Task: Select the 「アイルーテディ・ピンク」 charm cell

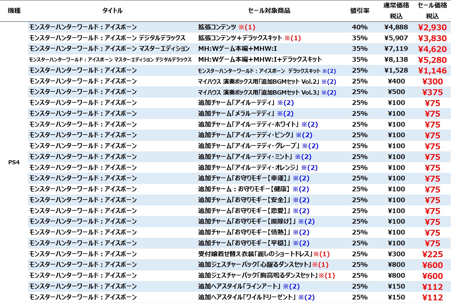Action: click(255, 135)
